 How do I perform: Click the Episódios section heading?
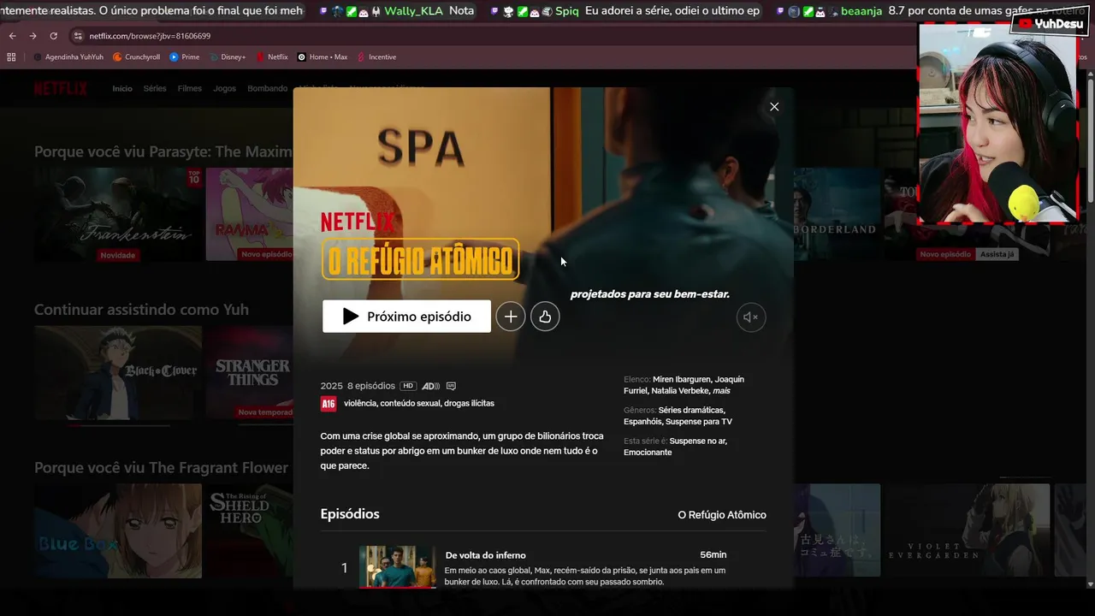coord(350,514)
